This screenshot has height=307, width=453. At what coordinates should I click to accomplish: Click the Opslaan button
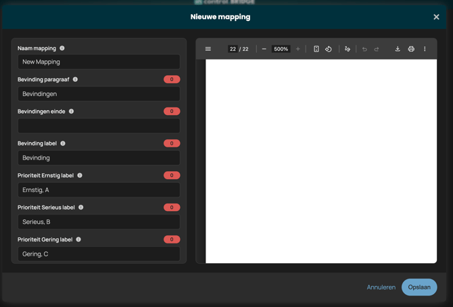[419, 287]
